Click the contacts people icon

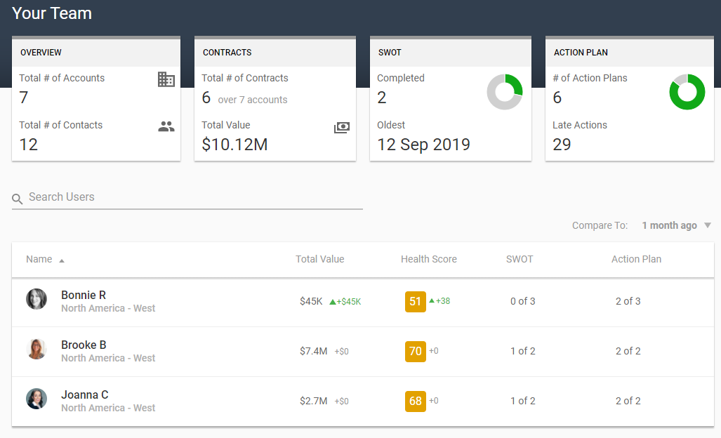[x=166, y=127]
